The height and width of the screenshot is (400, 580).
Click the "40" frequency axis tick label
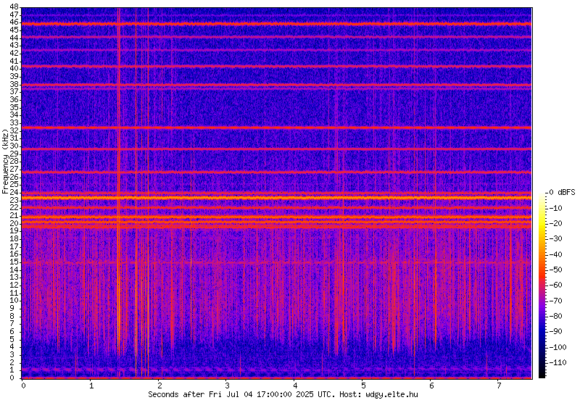coord(14,68)
